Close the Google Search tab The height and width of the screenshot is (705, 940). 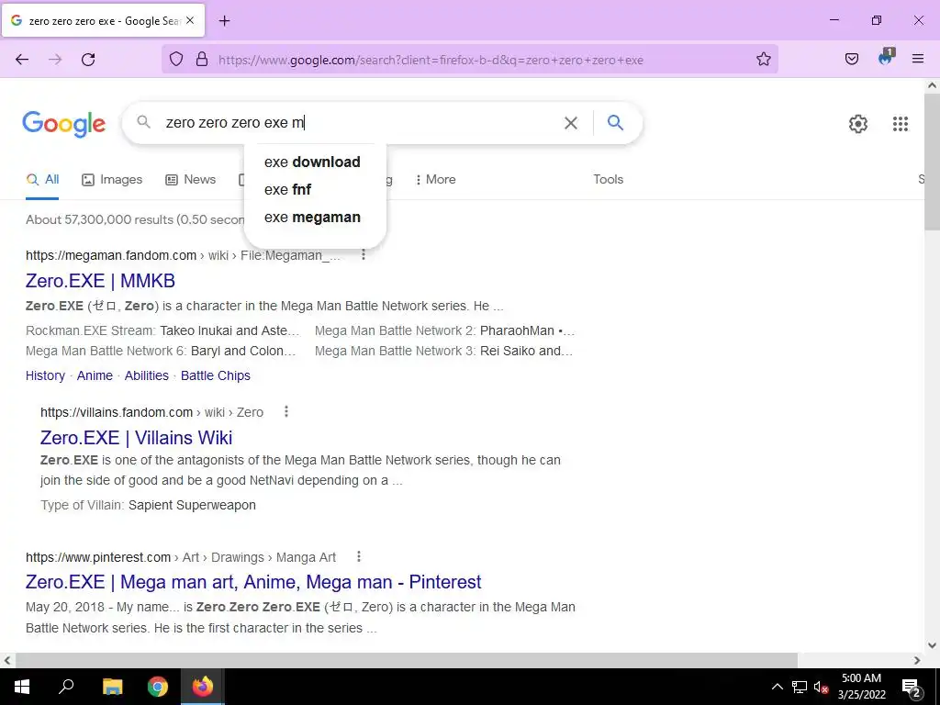click(190, 20)
